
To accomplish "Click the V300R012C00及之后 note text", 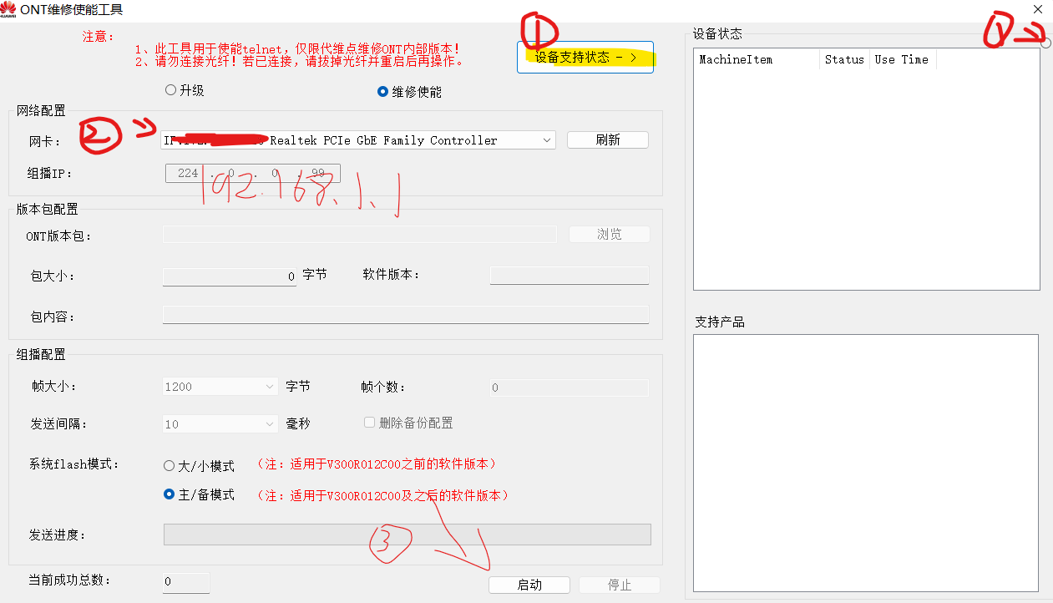I will click(x=384, y=495).
